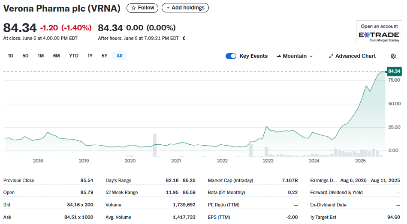Click the 84.34 current price chart label

pyautogui.click(x=393, y=71)
